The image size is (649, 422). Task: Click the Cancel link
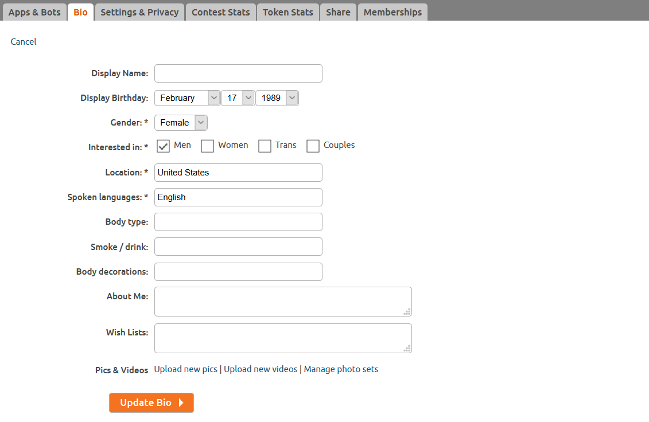[x=24, y=41]
